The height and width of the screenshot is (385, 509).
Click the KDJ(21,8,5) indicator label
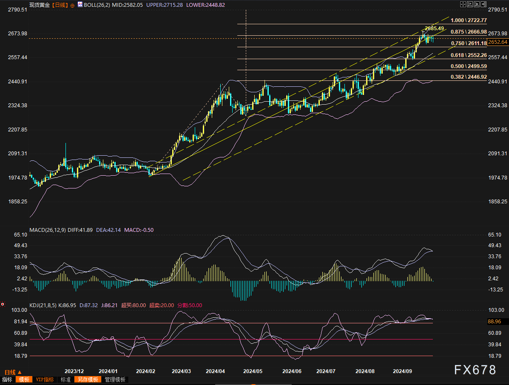tap(43, 305)
